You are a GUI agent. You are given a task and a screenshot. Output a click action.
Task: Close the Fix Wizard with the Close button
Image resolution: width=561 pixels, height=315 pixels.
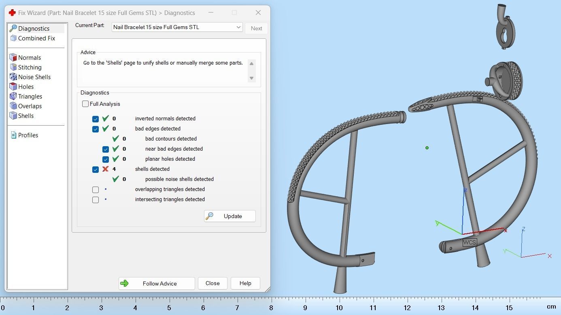212,283
